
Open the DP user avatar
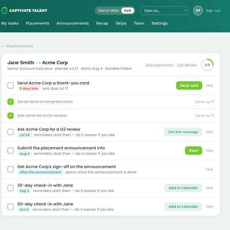tap(198, 10)
